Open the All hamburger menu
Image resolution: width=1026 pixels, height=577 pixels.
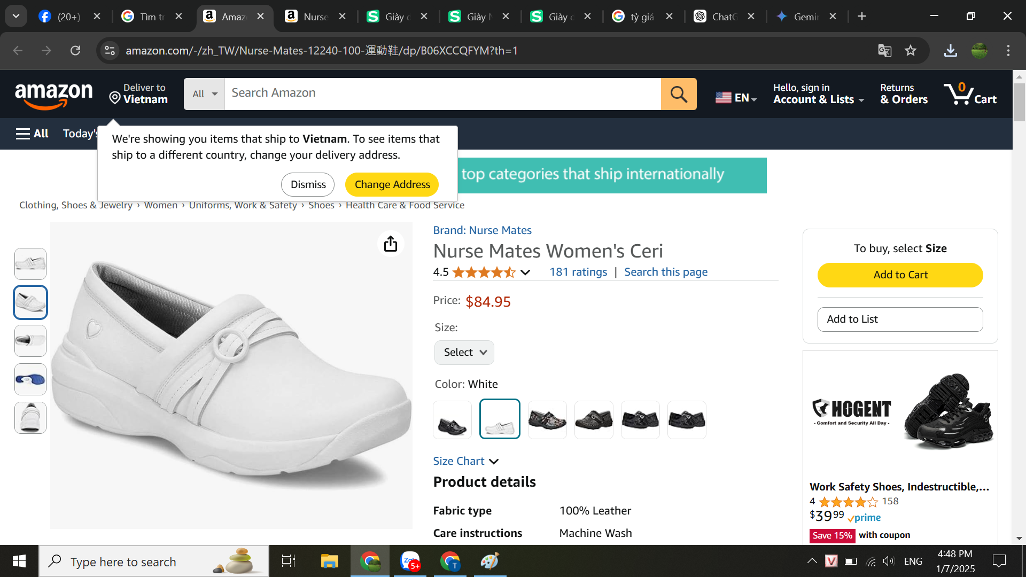tap(32, 134)
